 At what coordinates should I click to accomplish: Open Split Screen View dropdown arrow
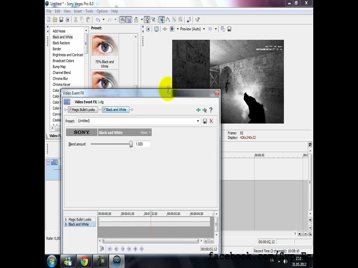(178, 29)
